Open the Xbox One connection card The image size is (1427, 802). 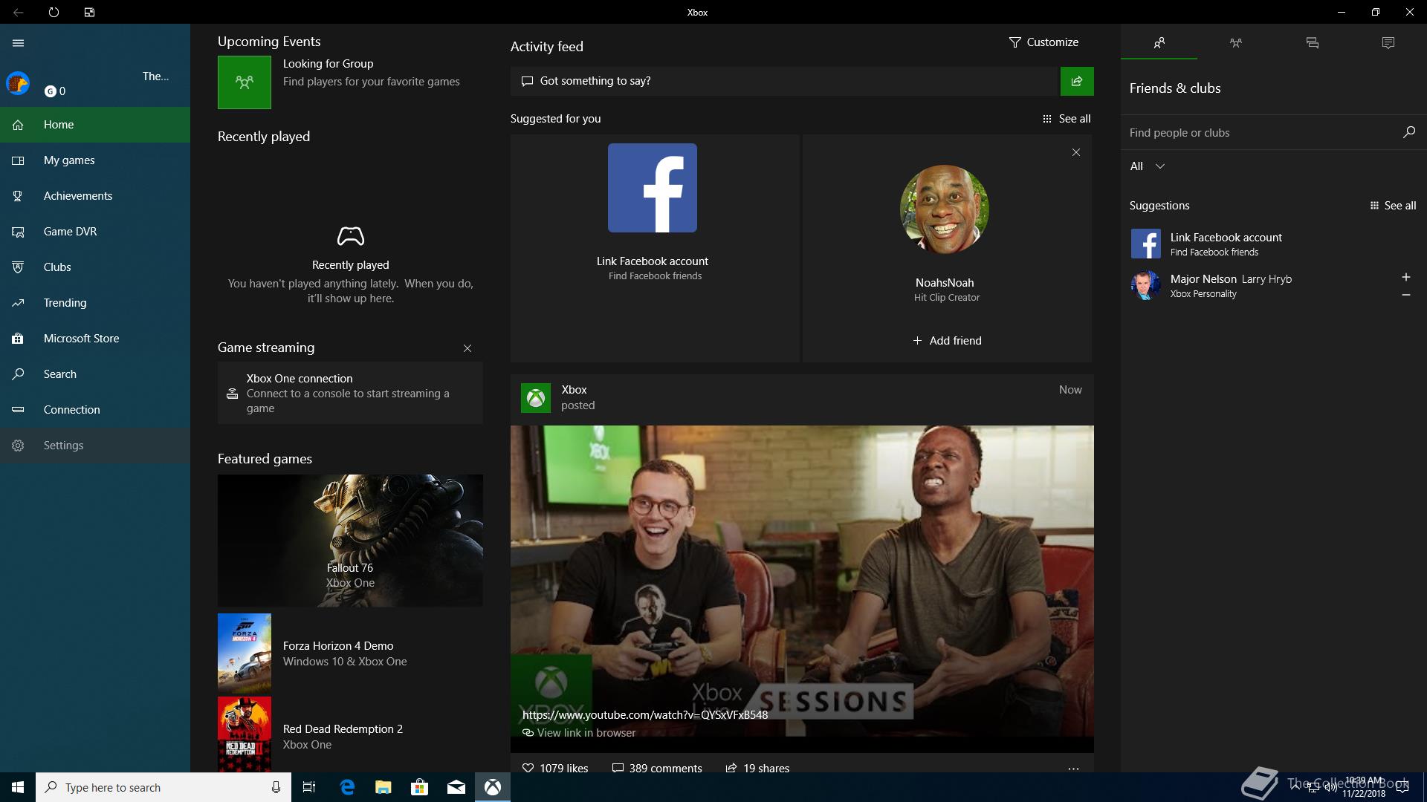350,393
